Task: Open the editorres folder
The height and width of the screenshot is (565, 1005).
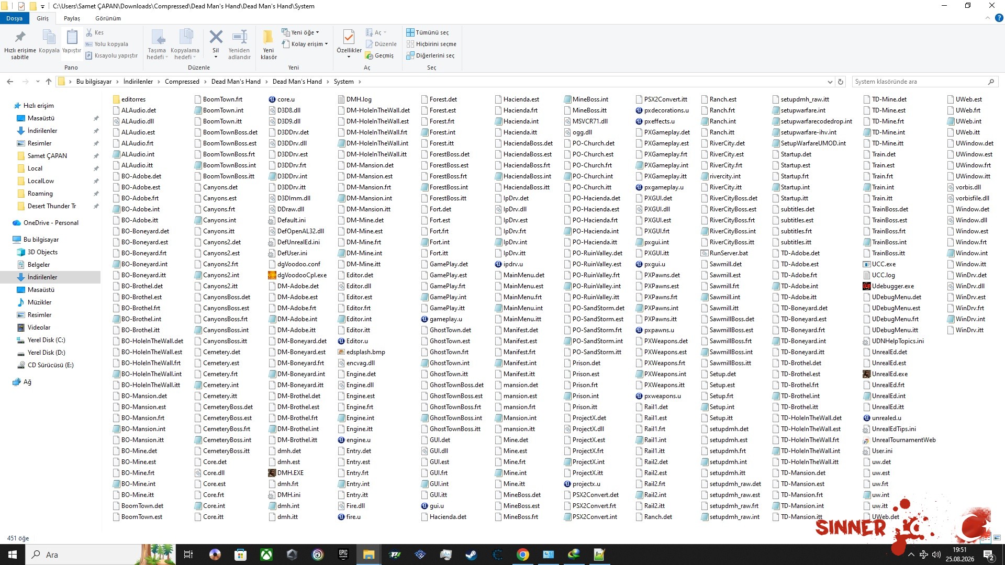Action: coord(129,99)
